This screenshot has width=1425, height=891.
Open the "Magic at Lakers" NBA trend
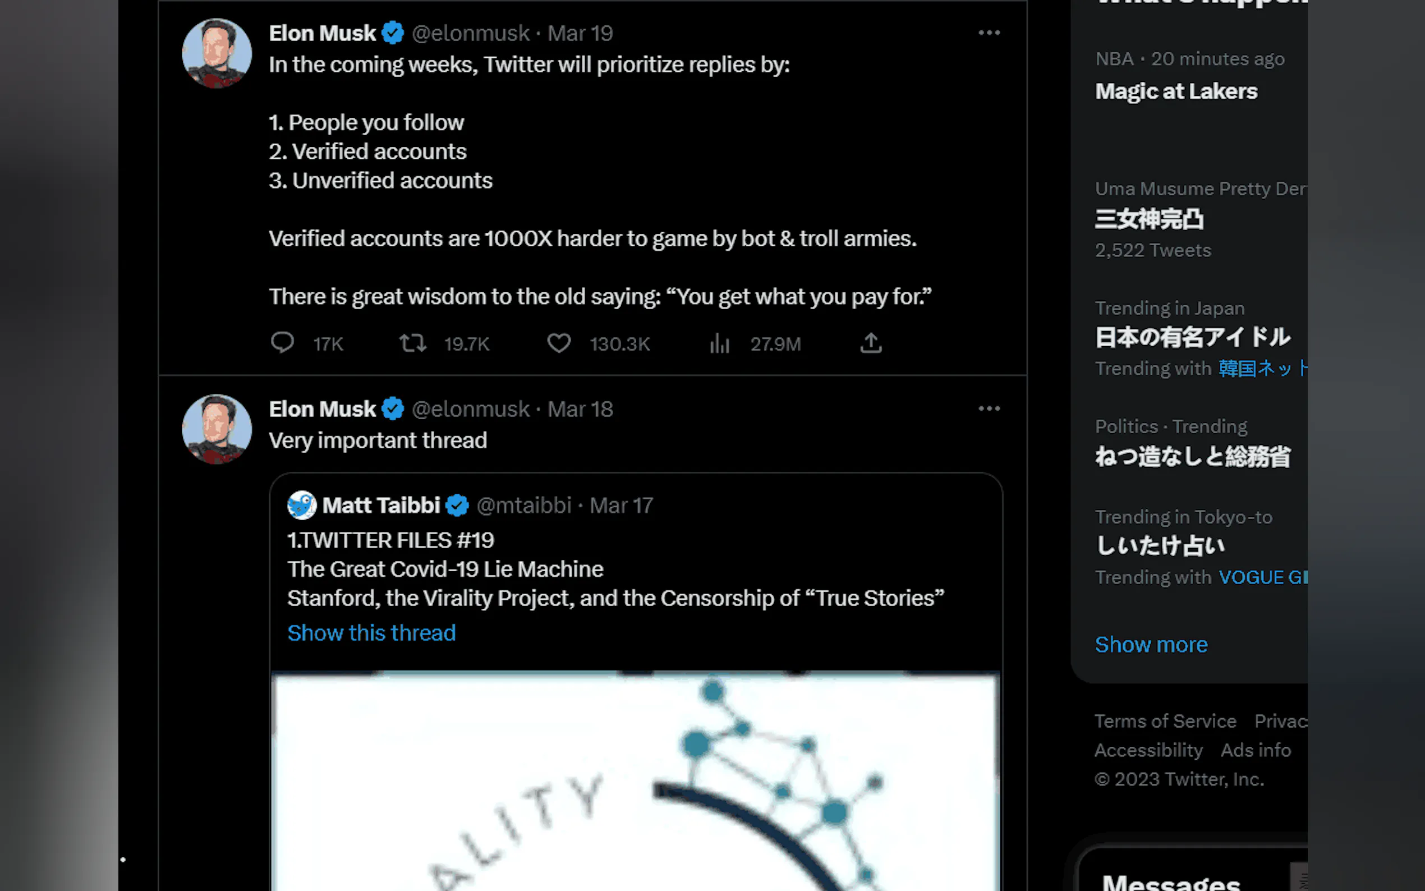(1176, 92)
